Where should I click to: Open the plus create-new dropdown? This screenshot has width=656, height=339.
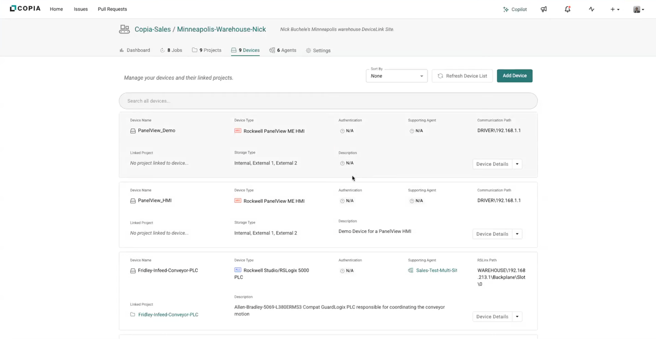(615, 9)
